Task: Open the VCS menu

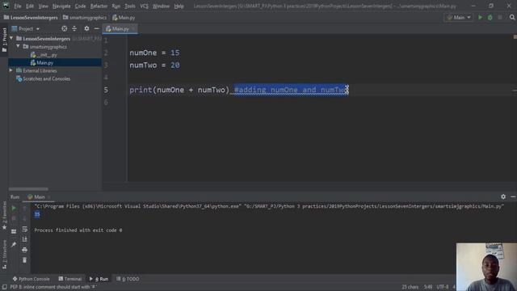Action: (x=144, y=6)
